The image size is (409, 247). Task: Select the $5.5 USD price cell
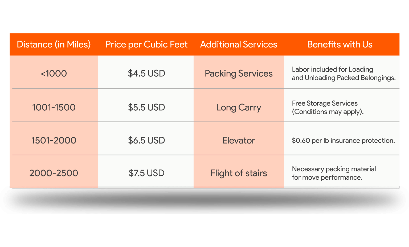pos(146,107)
